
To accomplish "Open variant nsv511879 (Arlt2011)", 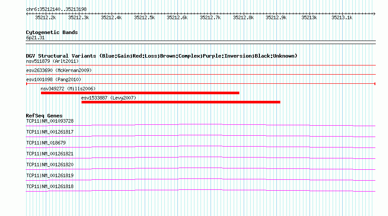I will (x=52, y=61).
